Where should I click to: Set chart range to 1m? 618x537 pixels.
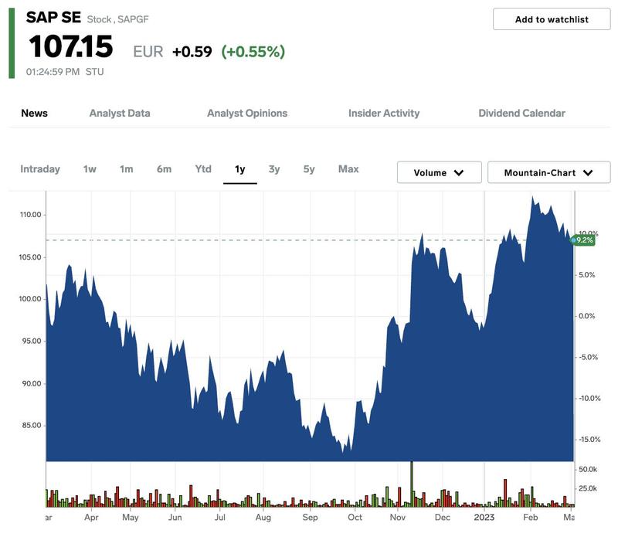[127, 169]
